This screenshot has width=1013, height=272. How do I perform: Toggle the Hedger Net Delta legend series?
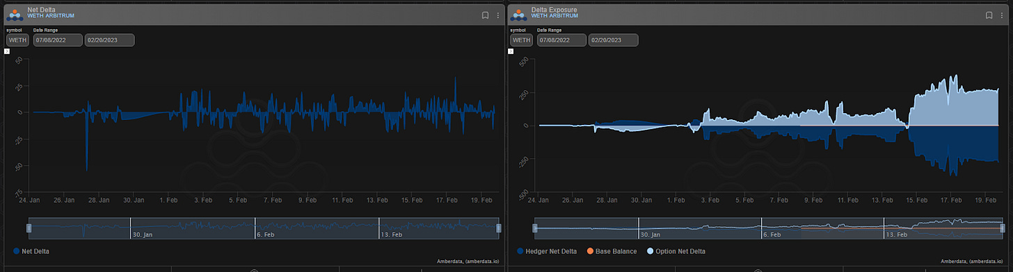(548, 250)
